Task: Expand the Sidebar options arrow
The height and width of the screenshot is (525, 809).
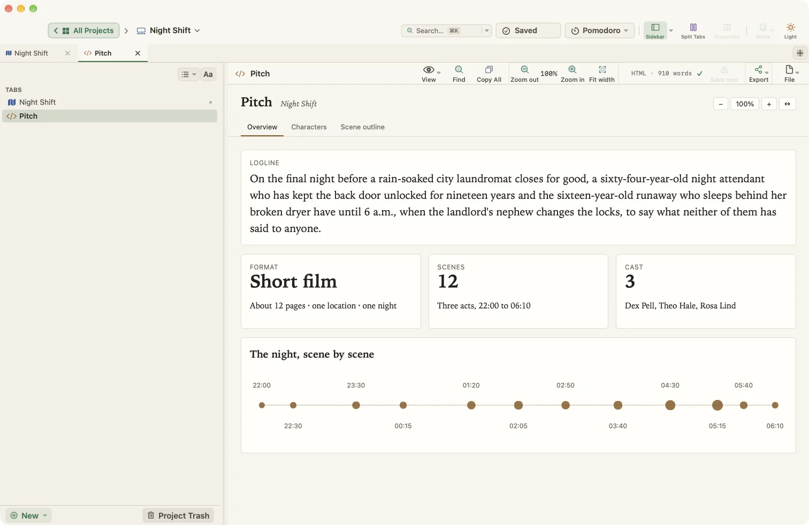Action: (x=670, y=30)
